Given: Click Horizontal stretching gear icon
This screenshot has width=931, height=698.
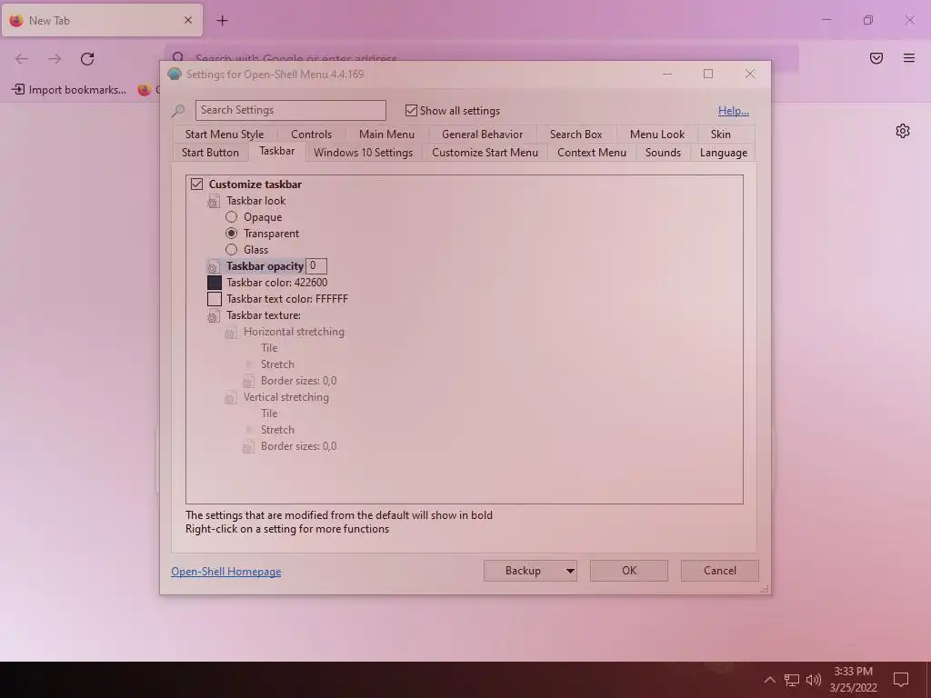Looking at the screenshot, I should coord(230,333).
